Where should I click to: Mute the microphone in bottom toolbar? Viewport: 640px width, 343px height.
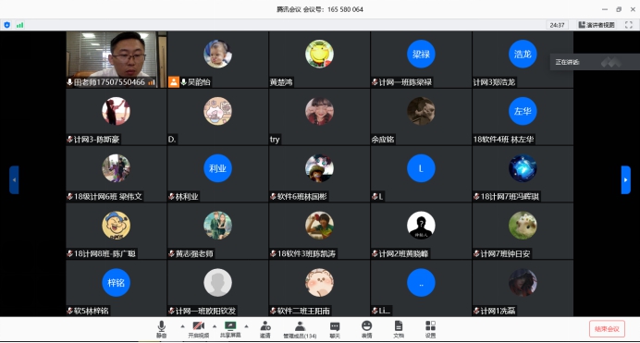(x=161, y=329)
